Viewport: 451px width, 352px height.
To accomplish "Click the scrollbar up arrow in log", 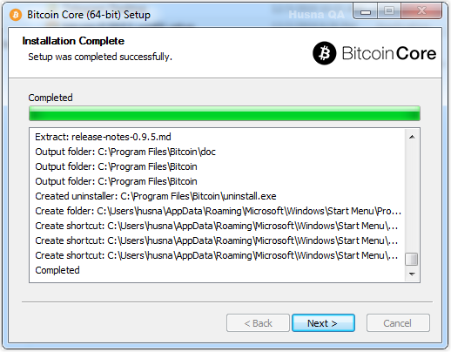I will pos(412,137).
